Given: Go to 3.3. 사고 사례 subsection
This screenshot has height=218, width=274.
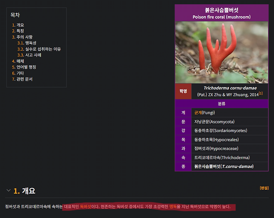Looking at the screenshot, I should tap(29, 55).
